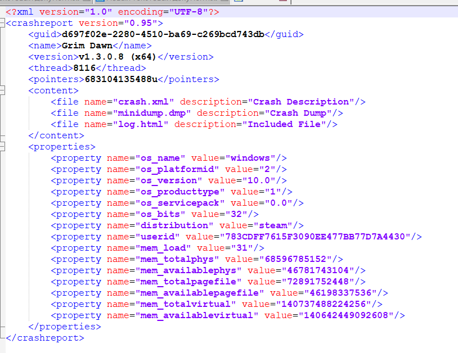The width and height of the screenshot is (458, 353).
Task: Click the os_version property name
Action: 169,180
